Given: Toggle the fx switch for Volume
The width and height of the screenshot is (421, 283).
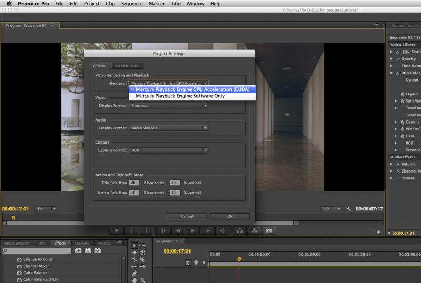Looking at the screenshot, I should [398, 164].
